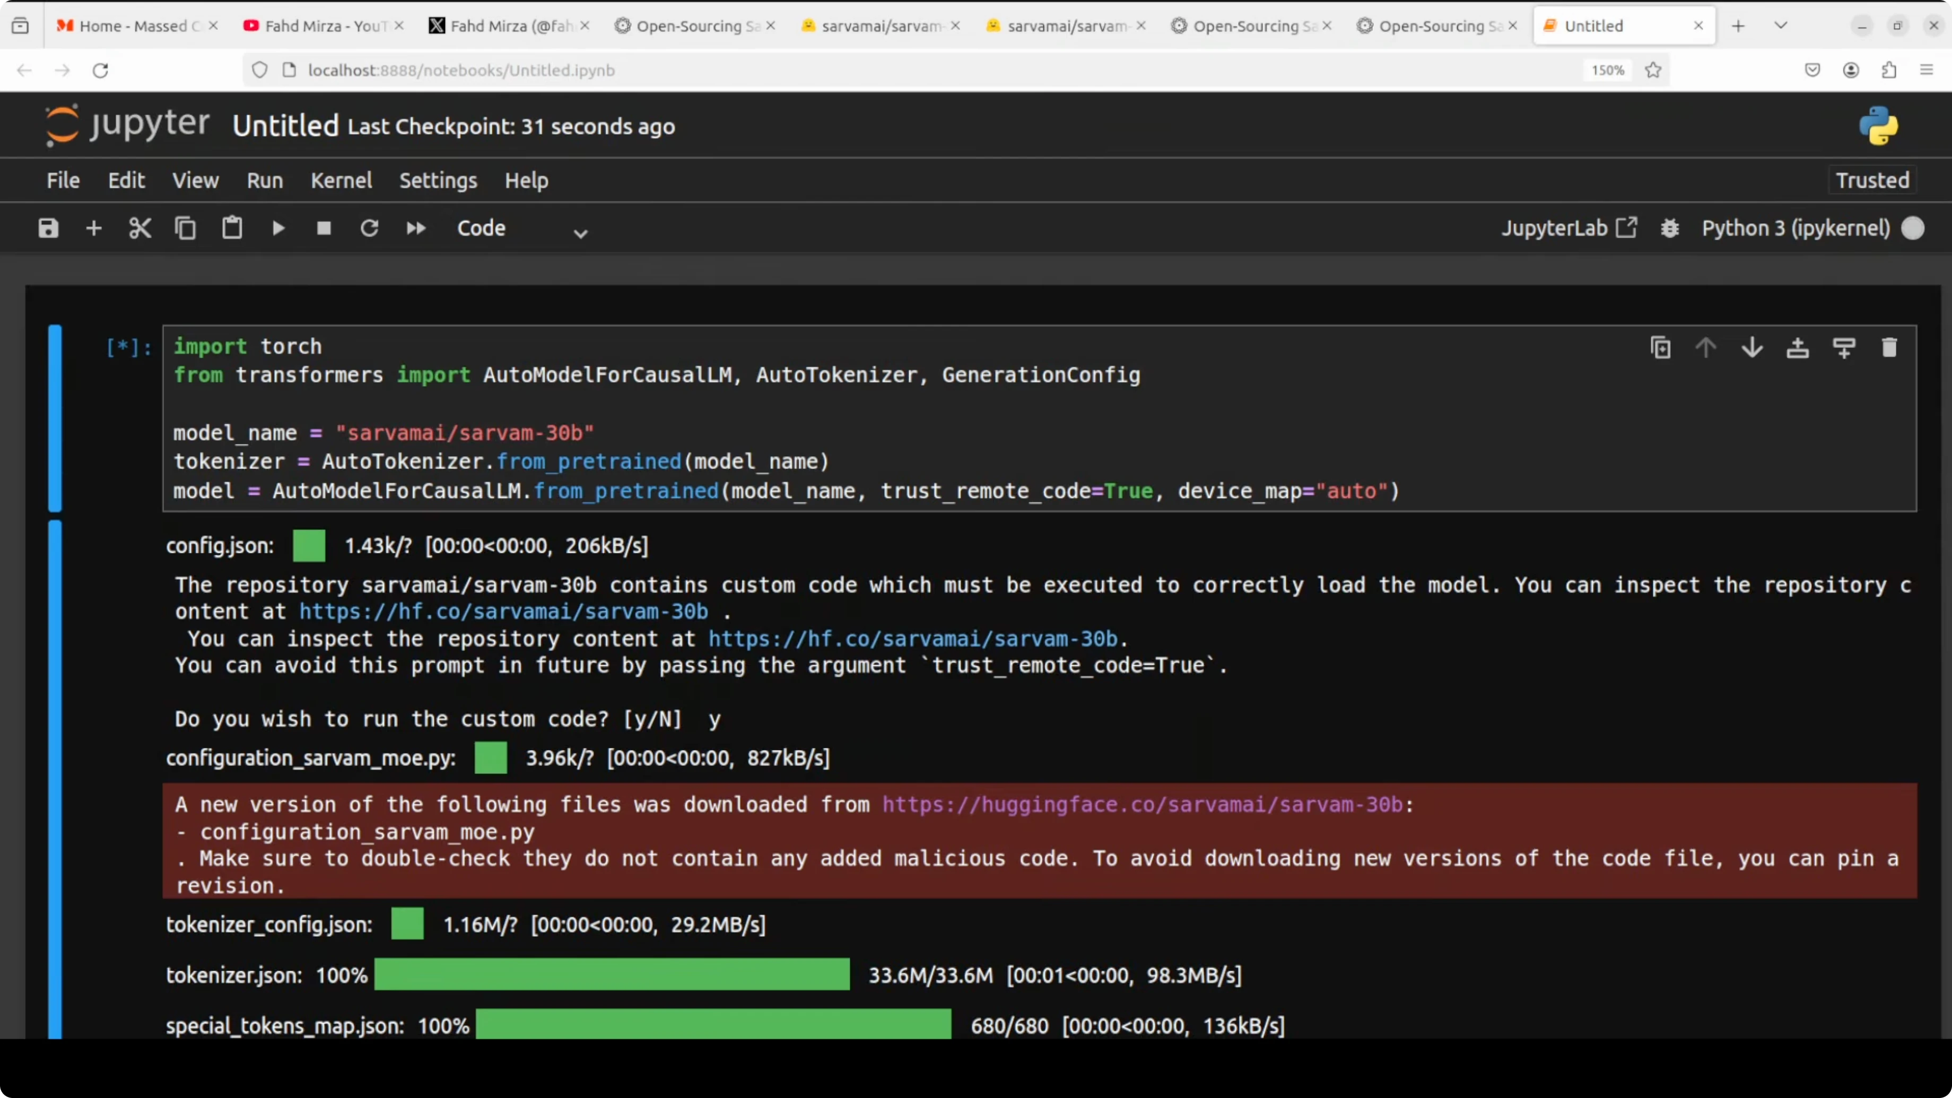Enable the debugger bug icon
1952x1098 pixels.
pos(1670,228)
